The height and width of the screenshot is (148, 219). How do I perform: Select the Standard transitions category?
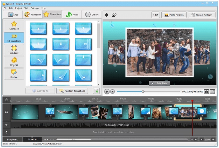(x=14, y=26)
